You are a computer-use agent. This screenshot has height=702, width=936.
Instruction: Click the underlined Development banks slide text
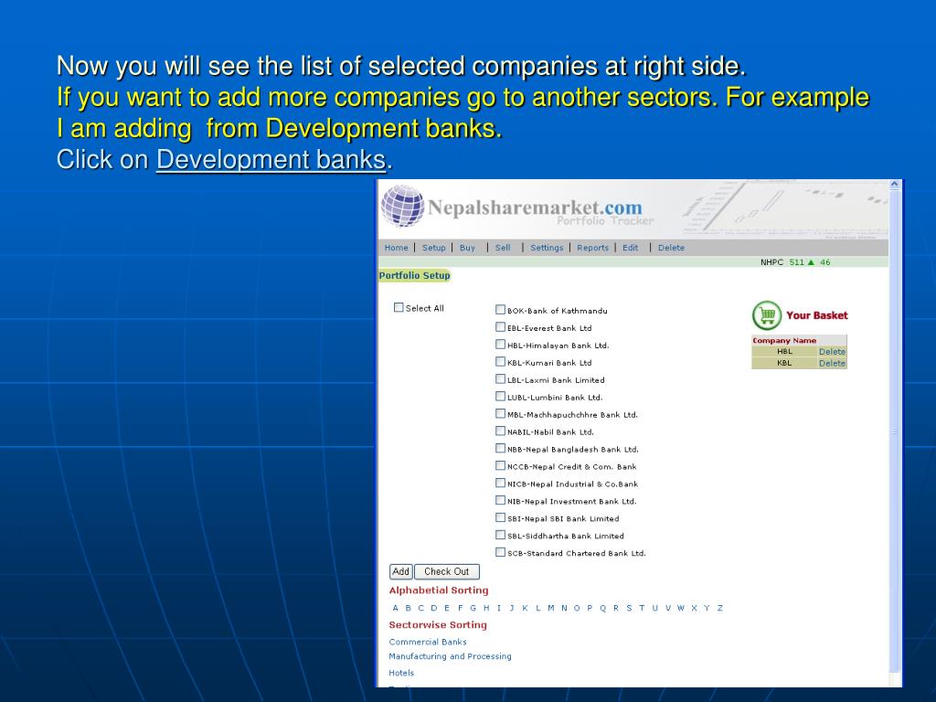[x=271, y=159]
